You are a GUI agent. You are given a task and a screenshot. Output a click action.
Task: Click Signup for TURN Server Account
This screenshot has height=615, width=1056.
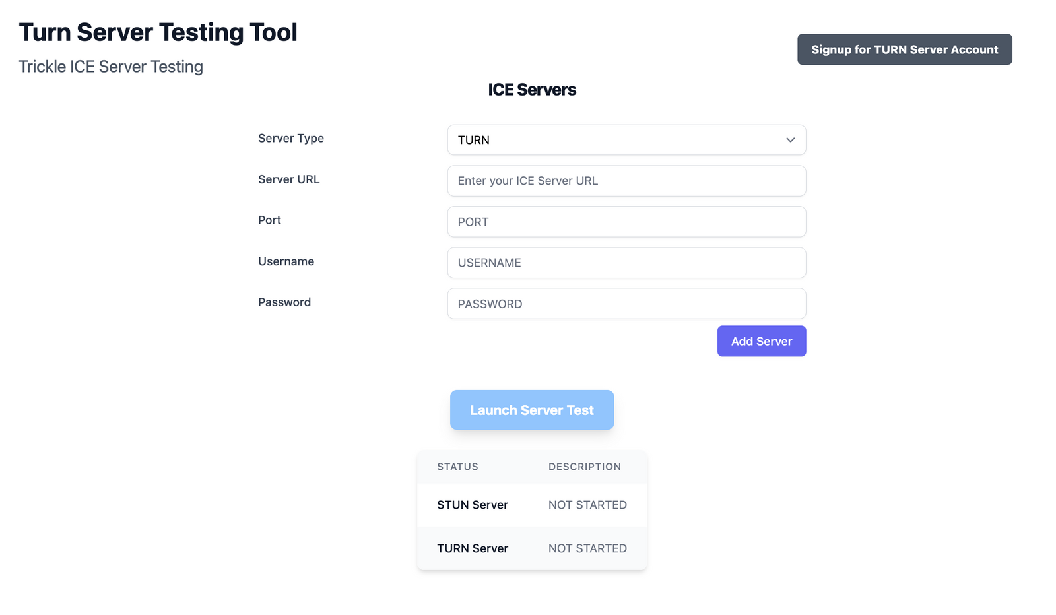[904, 49]
